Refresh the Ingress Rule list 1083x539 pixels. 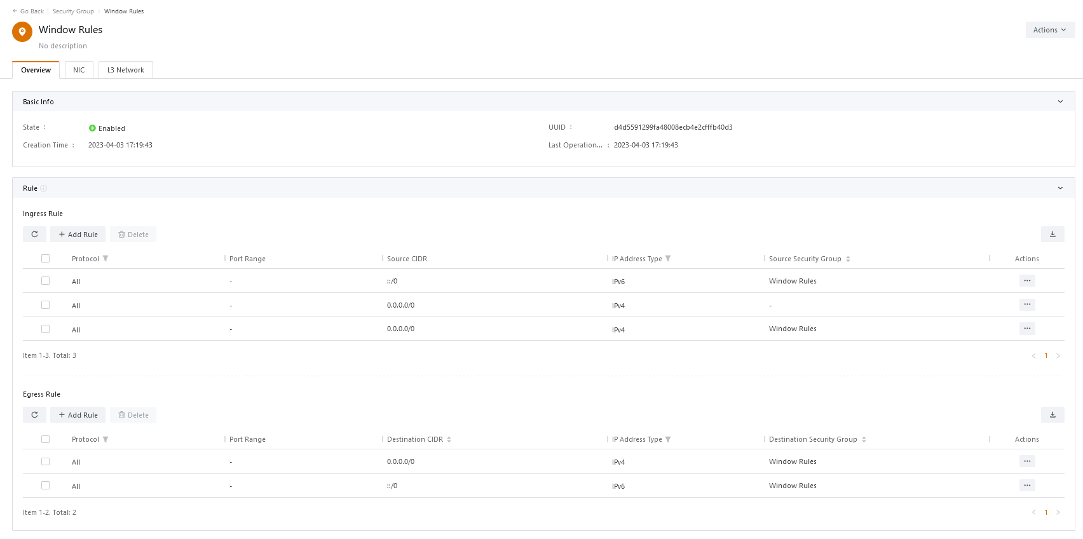coord(34,235)
